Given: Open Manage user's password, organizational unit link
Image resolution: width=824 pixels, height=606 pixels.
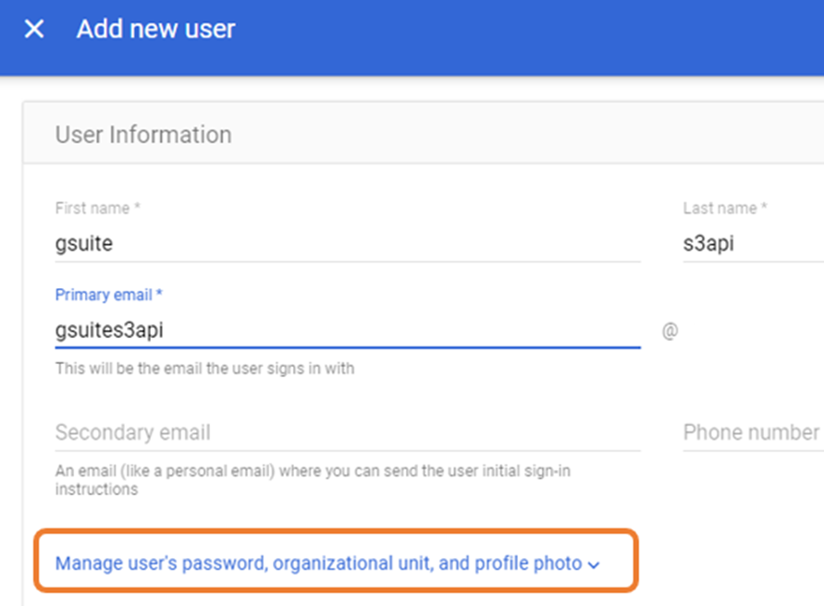Looking at the screenshot, I should click(319, 564).
